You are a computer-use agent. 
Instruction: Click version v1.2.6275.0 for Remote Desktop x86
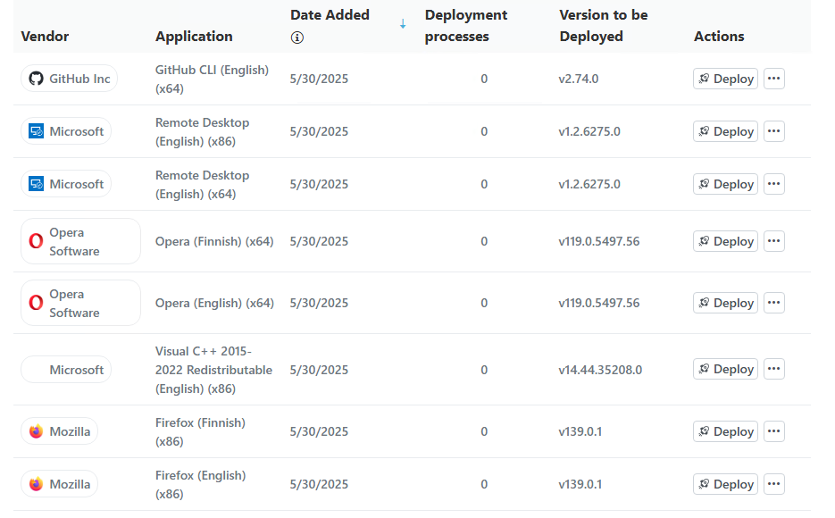(x=589, y=131)
